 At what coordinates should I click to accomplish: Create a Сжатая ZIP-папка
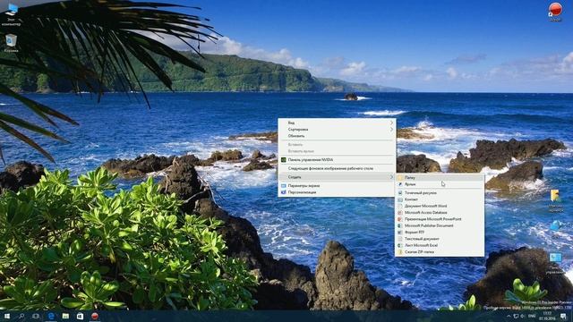440,252
